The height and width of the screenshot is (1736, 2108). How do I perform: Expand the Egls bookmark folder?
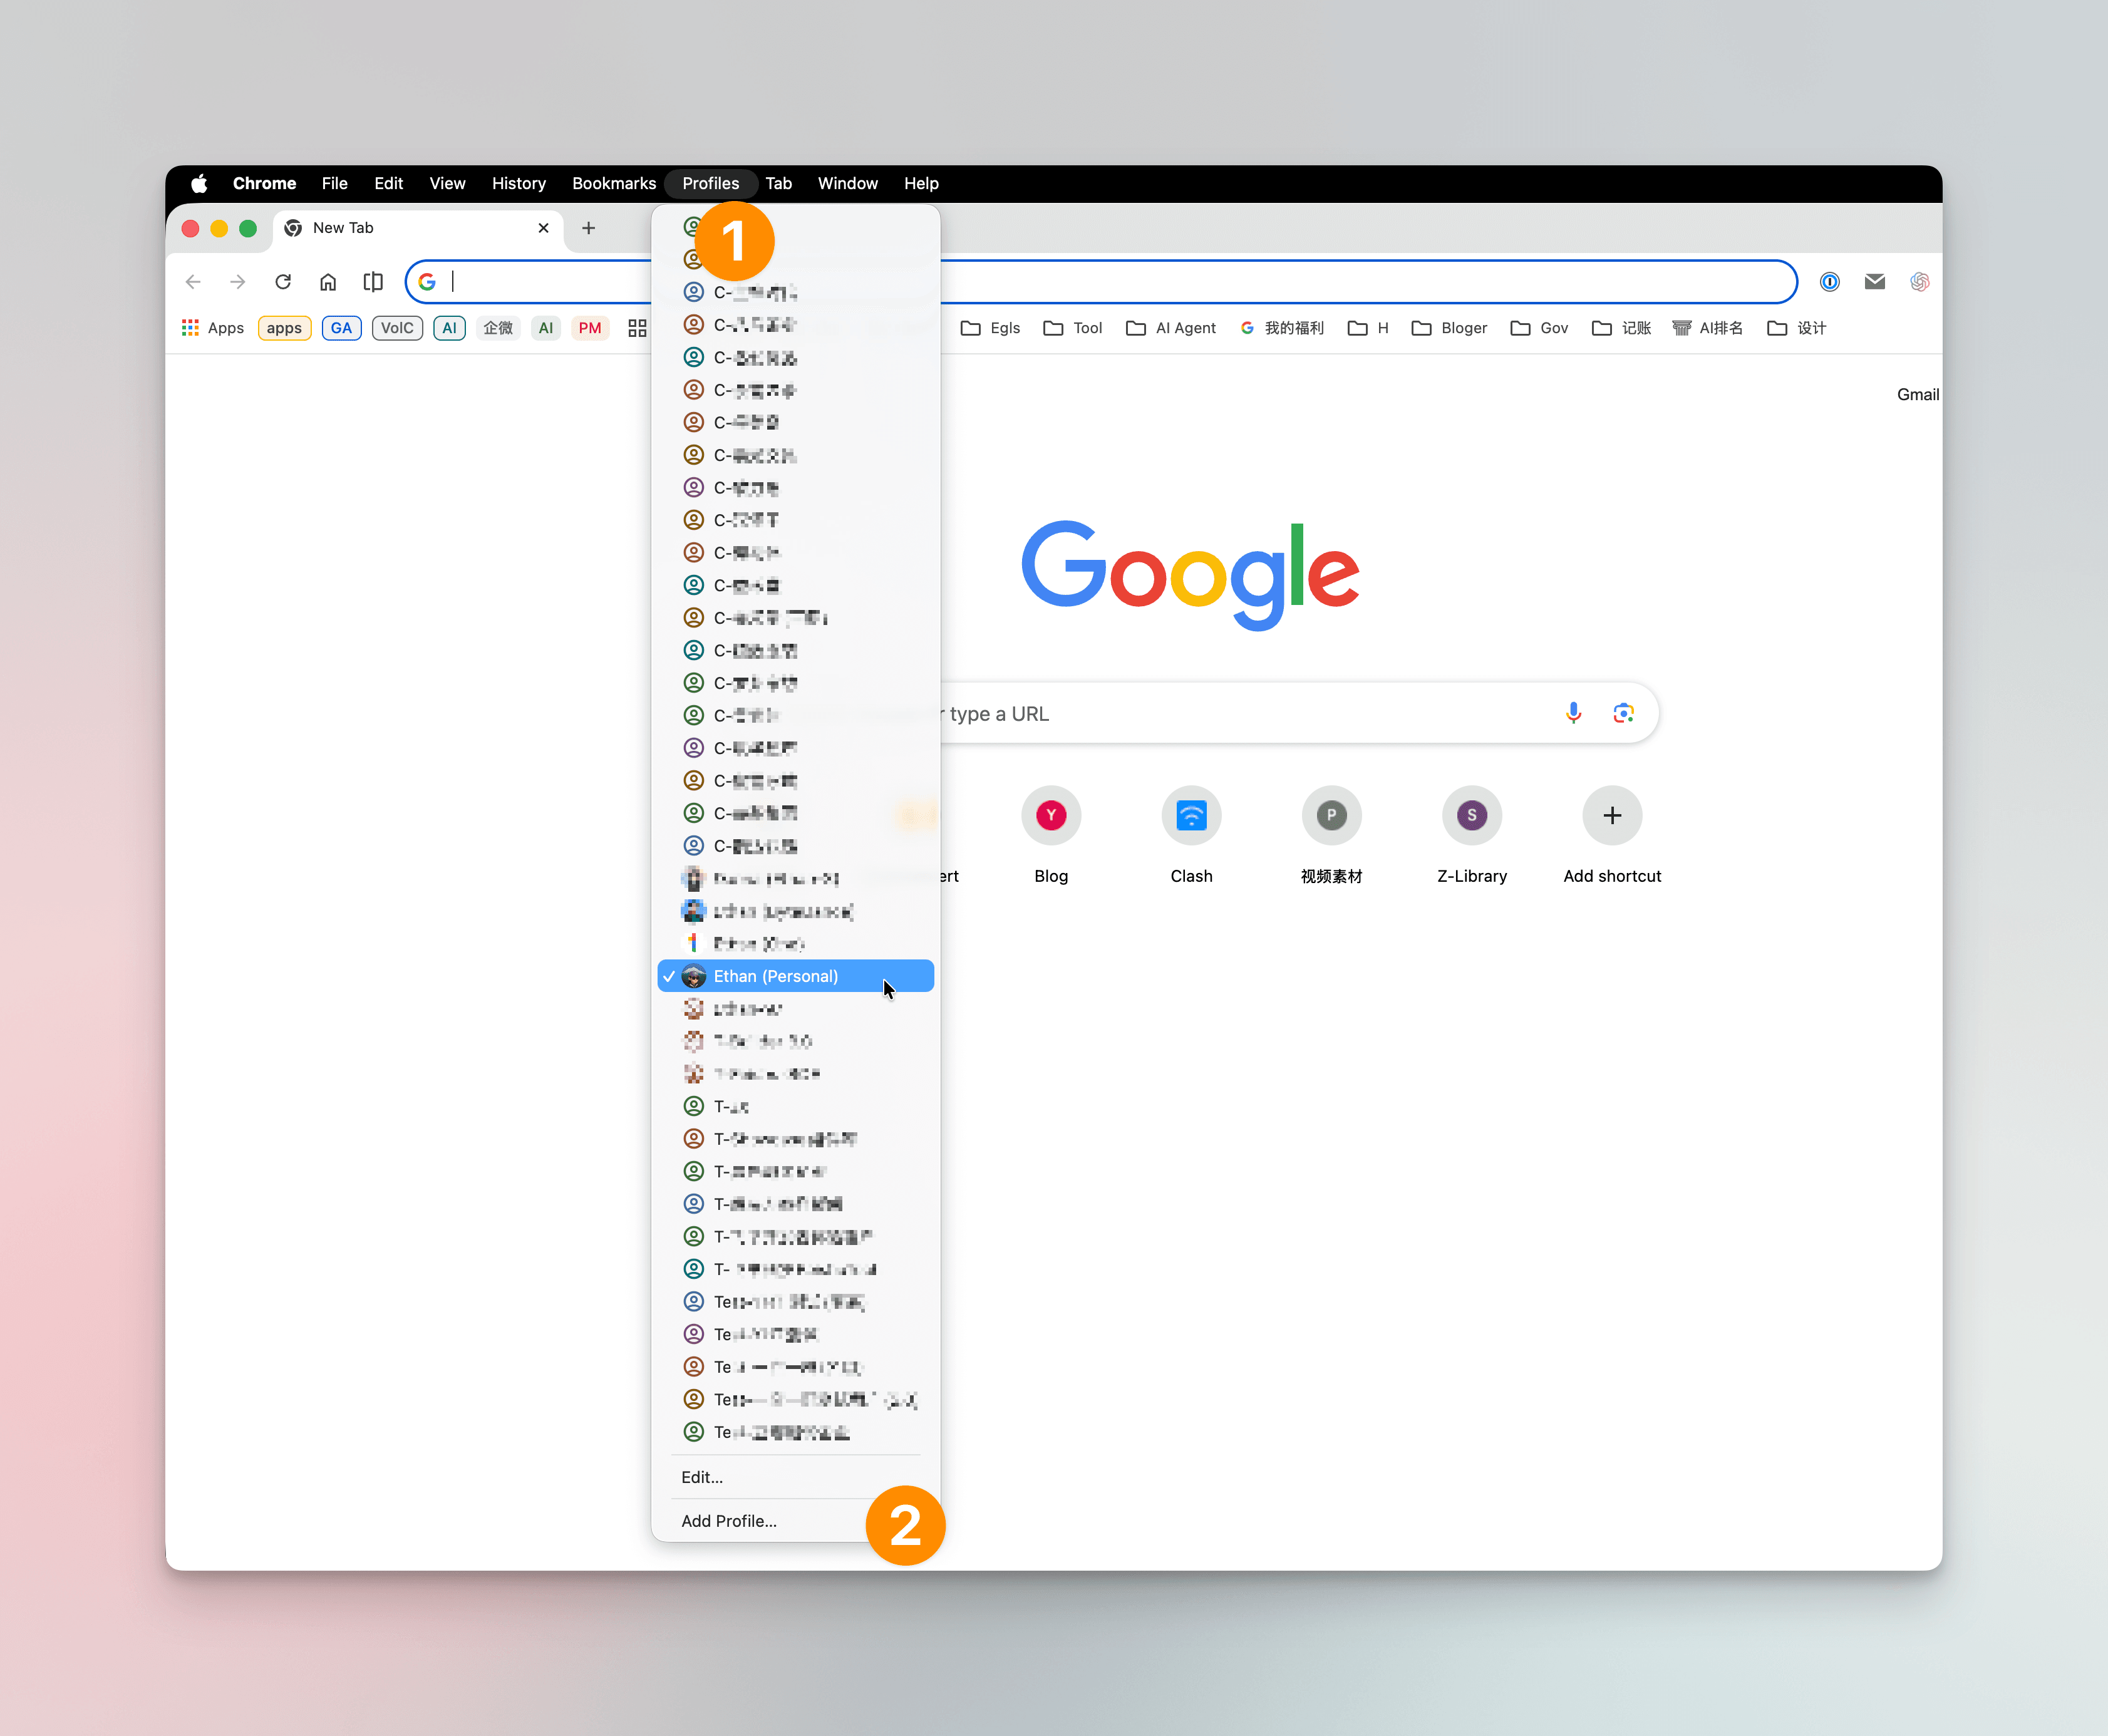(x=990, y=327)
